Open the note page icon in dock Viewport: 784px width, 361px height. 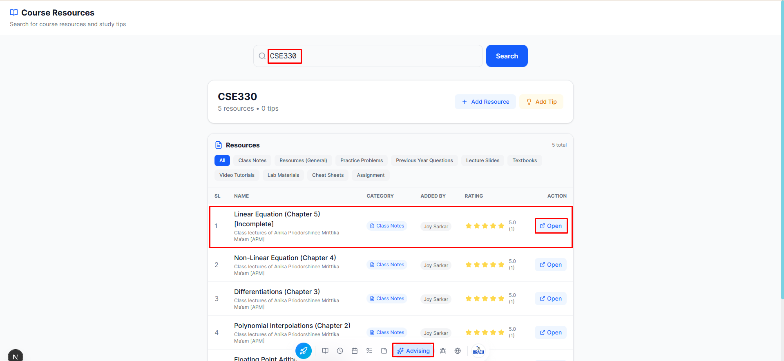point(384,351)
